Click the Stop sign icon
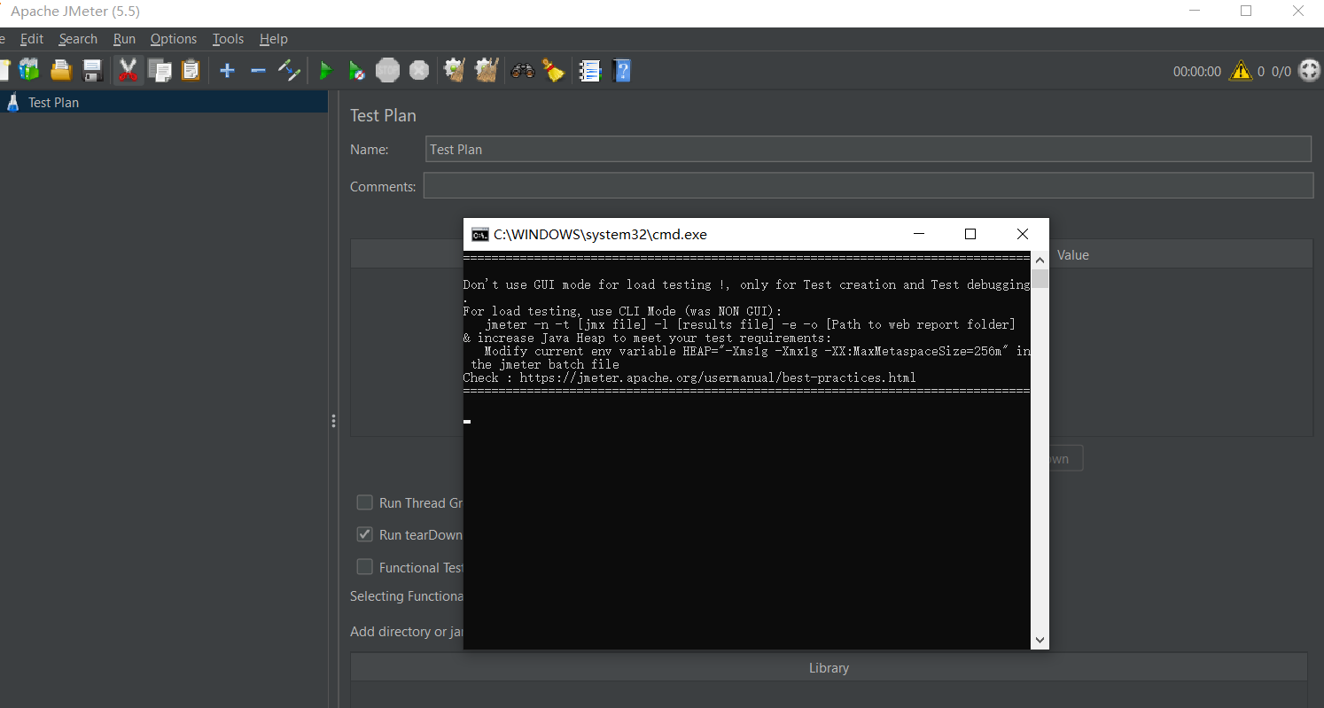The height and width of the screenshot is (708, 1324). coord(387,70)
